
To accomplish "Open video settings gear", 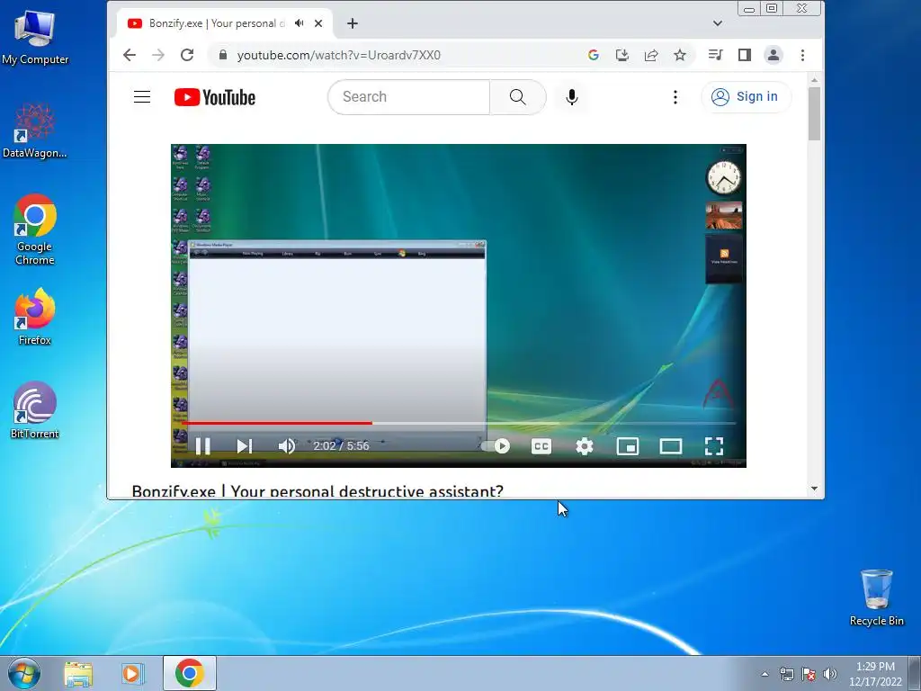I will click(585, 446).
